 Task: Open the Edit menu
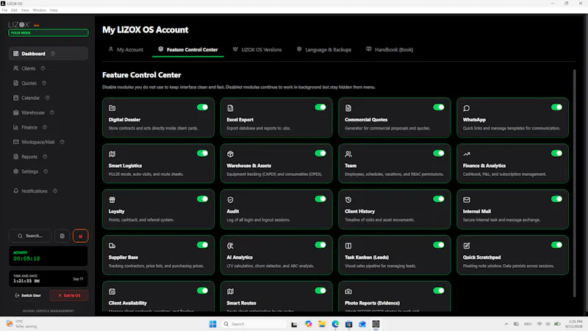pyautogui.click(x=14, y=10)
